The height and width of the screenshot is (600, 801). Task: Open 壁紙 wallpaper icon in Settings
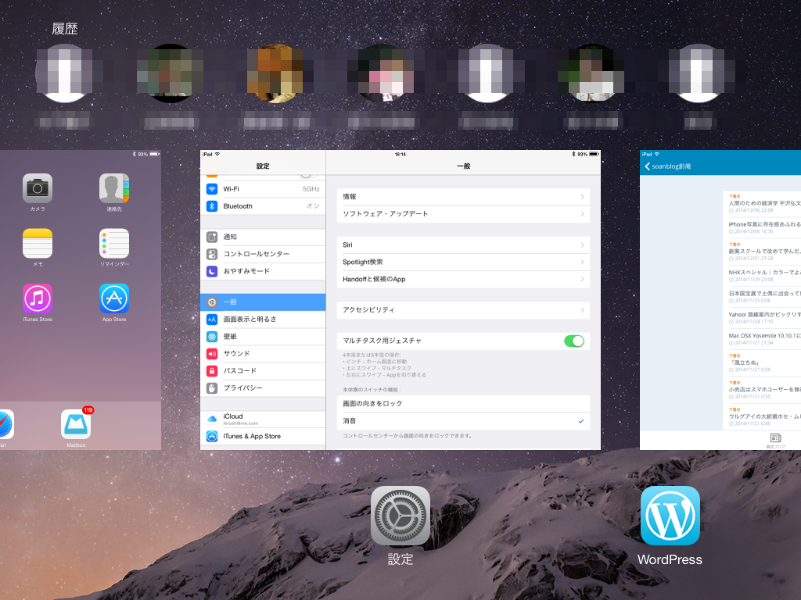(212, 337)
